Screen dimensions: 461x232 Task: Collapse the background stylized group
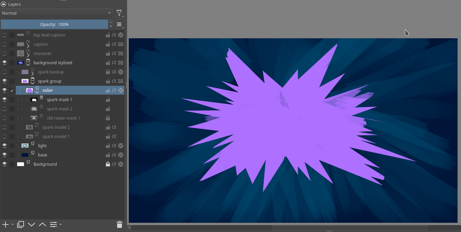(28, 65)
